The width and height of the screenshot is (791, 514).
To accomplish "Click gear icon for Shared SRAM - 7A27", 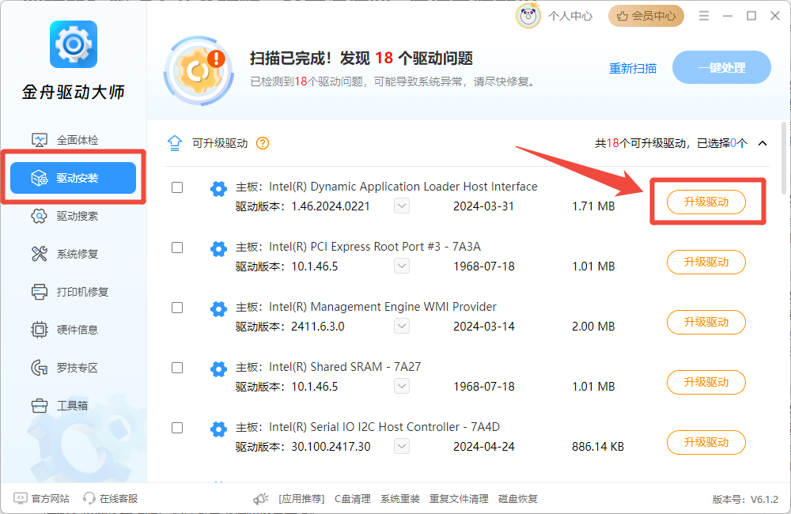I will coord(218,368).
